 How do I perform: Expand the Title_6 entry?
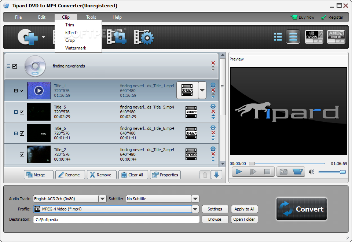tap(16, 133)
